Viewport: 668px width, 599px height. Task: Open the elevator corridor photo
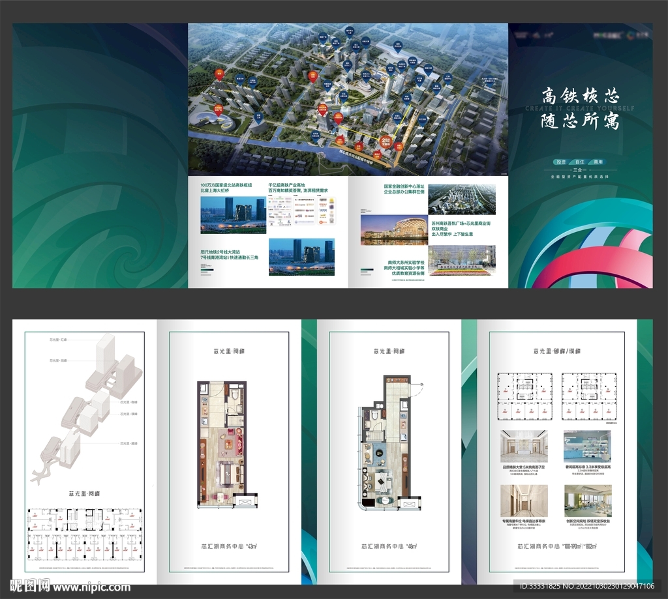524,501
